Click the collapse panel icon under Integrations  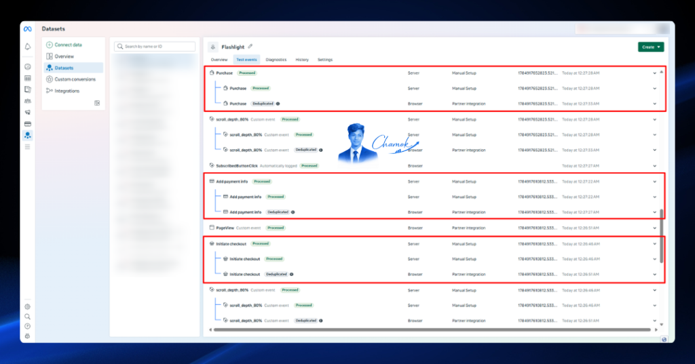tap(97, 103)
